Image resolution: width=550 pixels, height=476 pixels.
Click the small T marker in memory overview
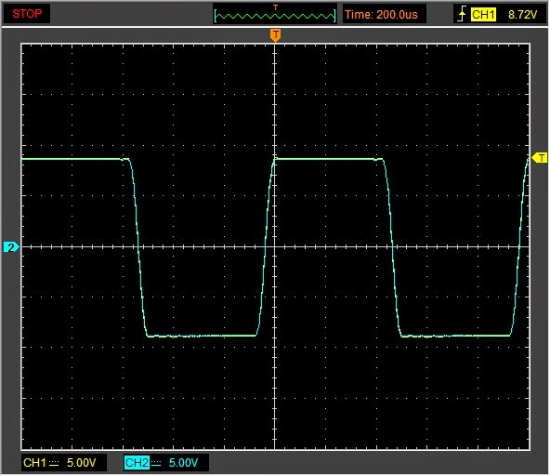275,7
